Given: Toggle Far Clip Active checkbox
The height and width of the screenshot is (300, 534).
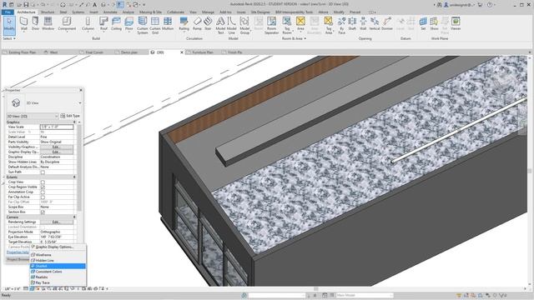Looking at the screenshot, I should (x=43, y=197).
